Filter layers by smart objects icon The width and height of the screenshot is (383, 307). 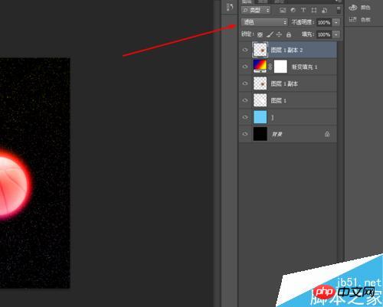(x=325, y=10)
